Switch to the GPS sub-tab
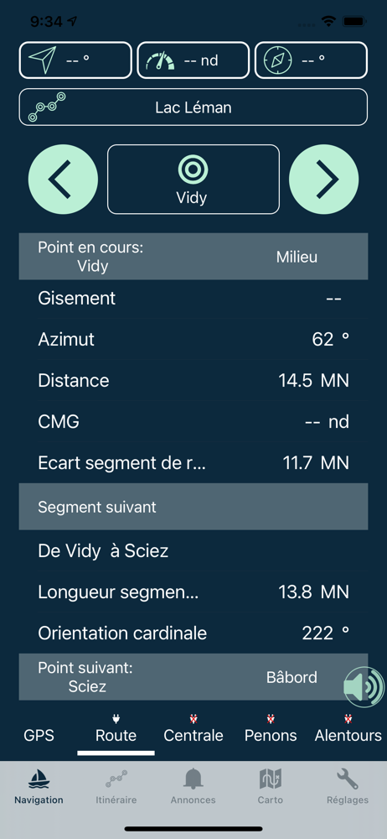387x839 pixels. (39, 735)
